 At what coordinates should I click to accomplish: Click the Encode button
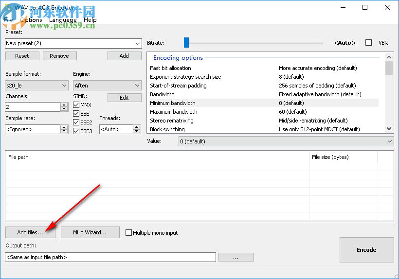367,250
